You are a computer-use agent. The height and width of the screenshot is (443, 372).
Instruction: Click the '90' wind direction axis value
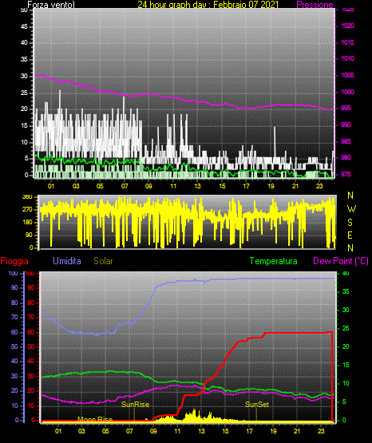coord(29,235)
